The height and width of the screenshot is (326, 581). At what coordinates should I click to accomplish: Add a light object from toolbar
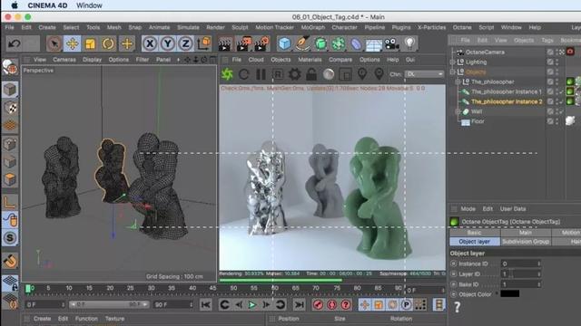(409, 43)
